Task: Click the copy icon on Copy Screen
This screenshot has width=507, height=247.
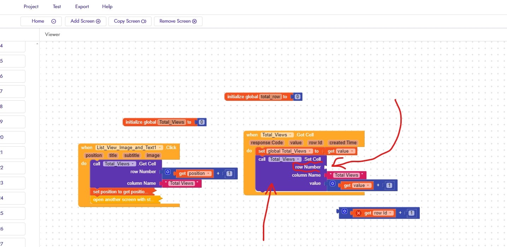Action: click(x=144, y=21)
